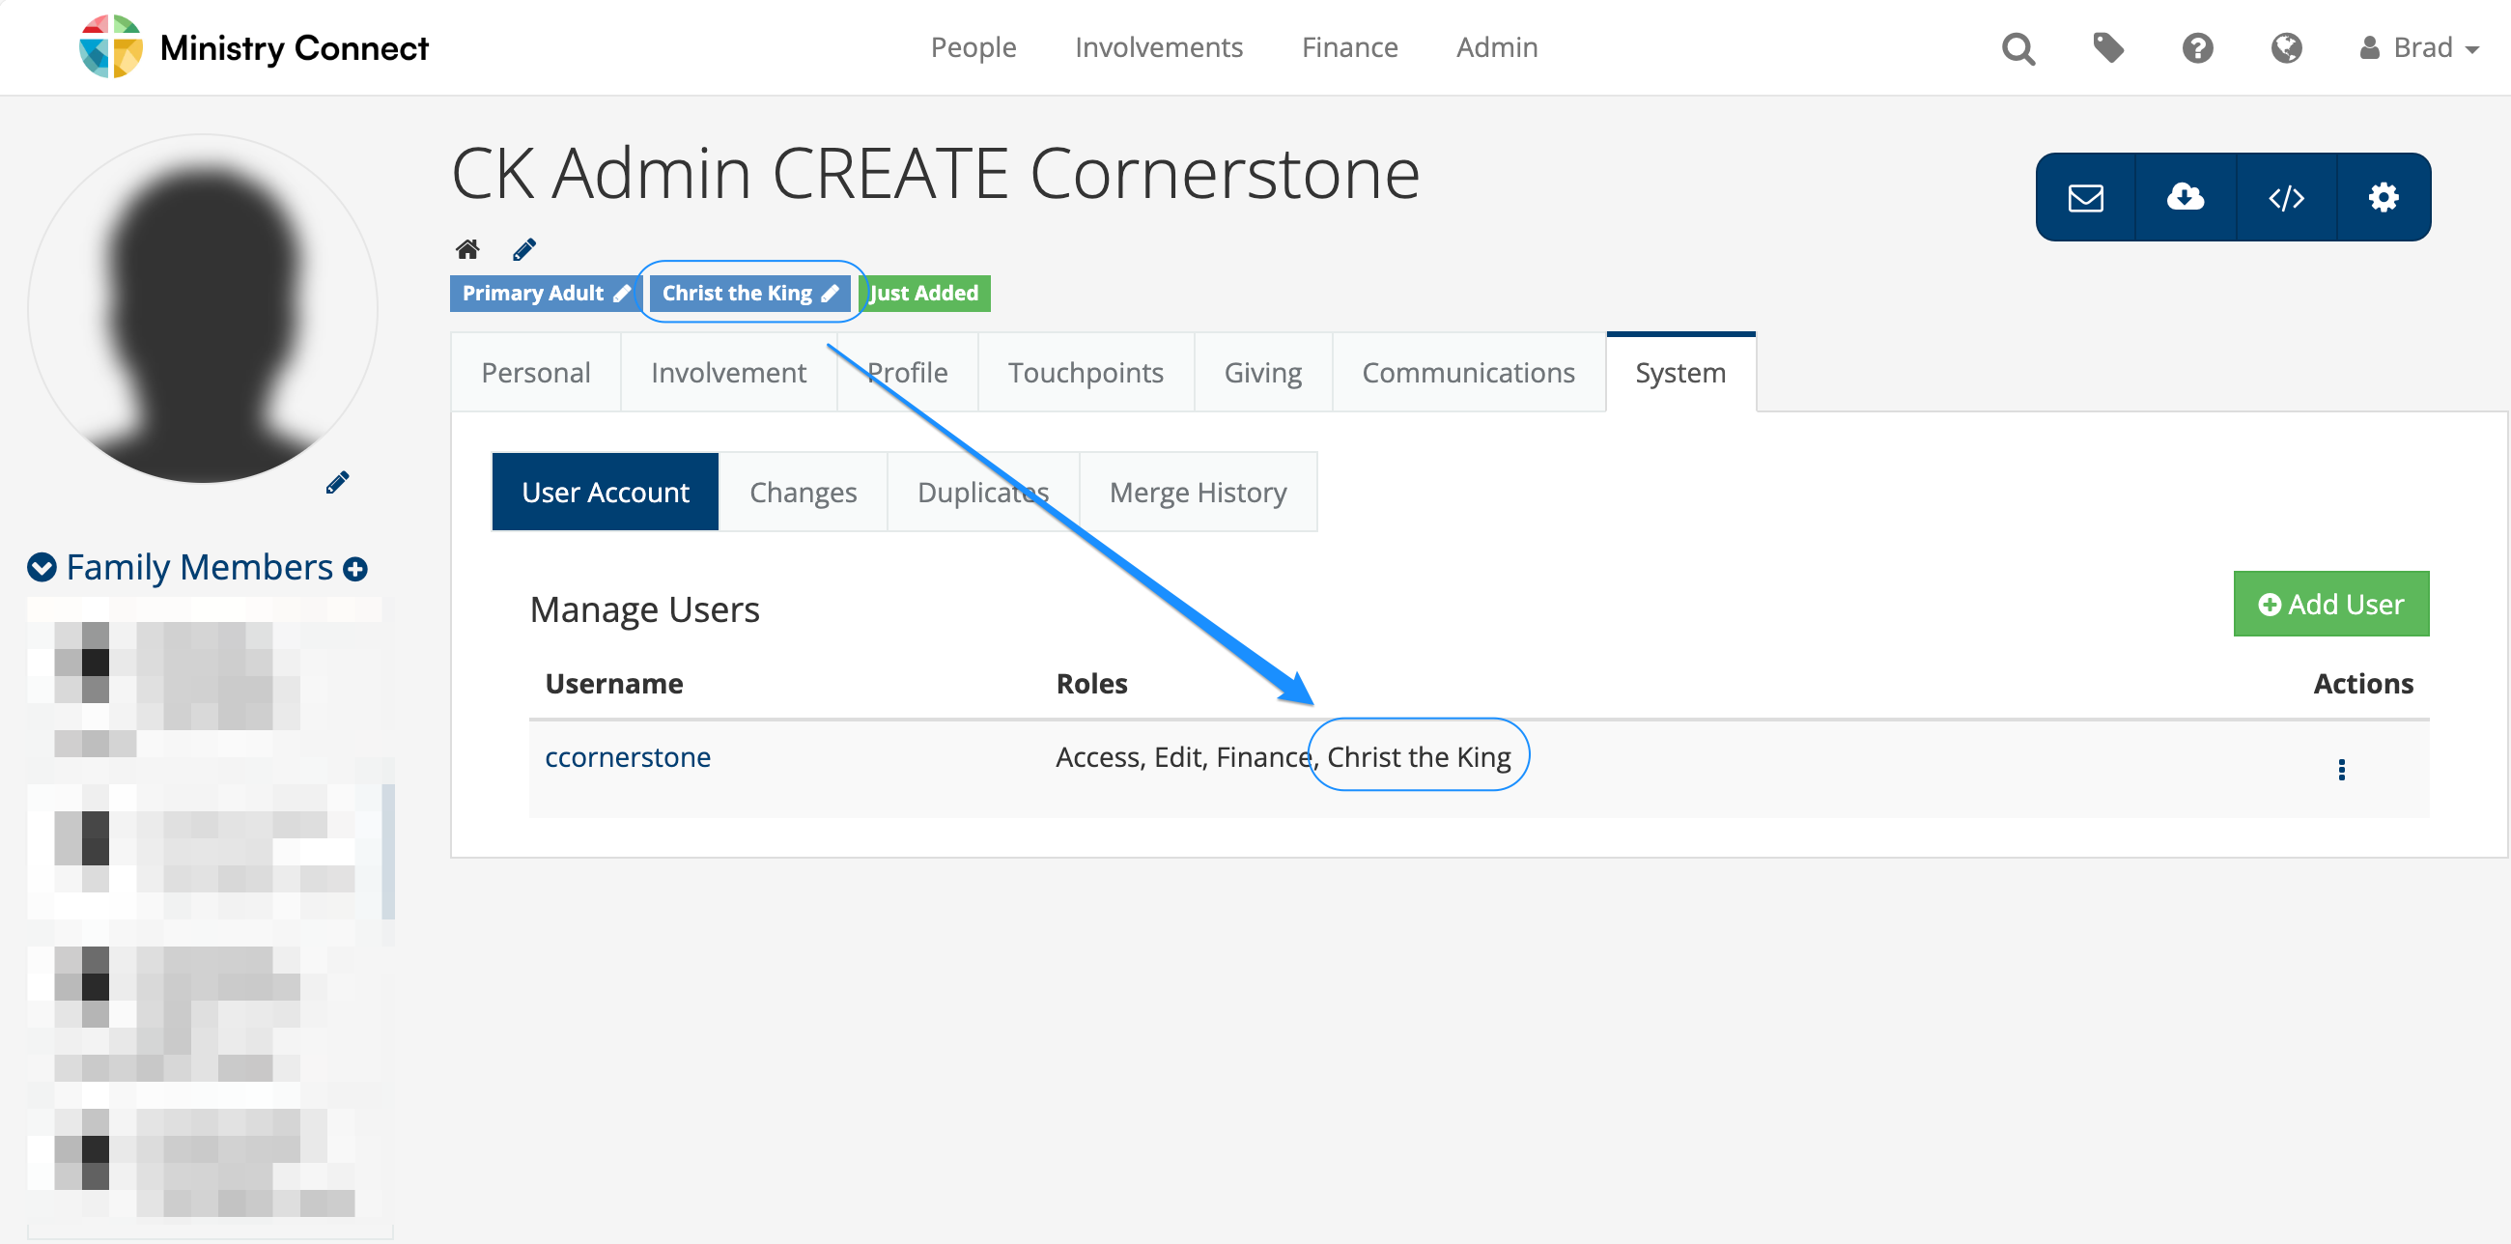2511x1244 pixels.
Task: Open the tags icon in header
Action: (x=2107, y=47)
